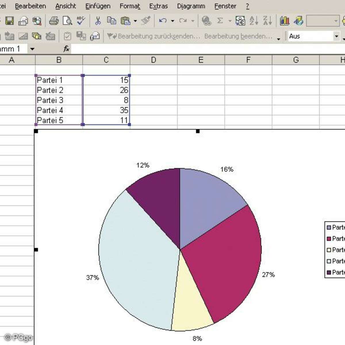Open the 'Aus' dropdown list

click(x=336, y=37)
